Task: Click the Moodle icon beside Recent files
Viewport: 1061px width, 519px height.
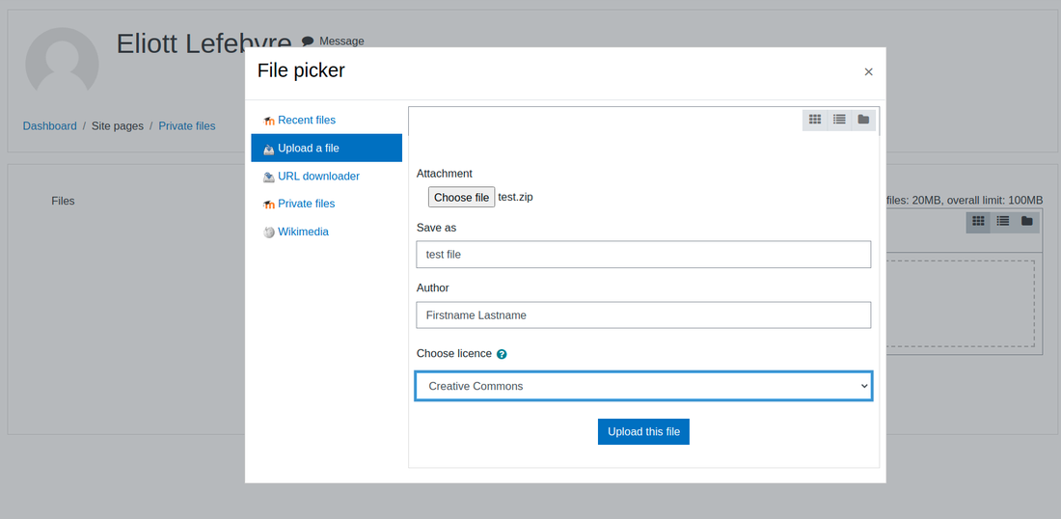Action: [x=269, y=121]
